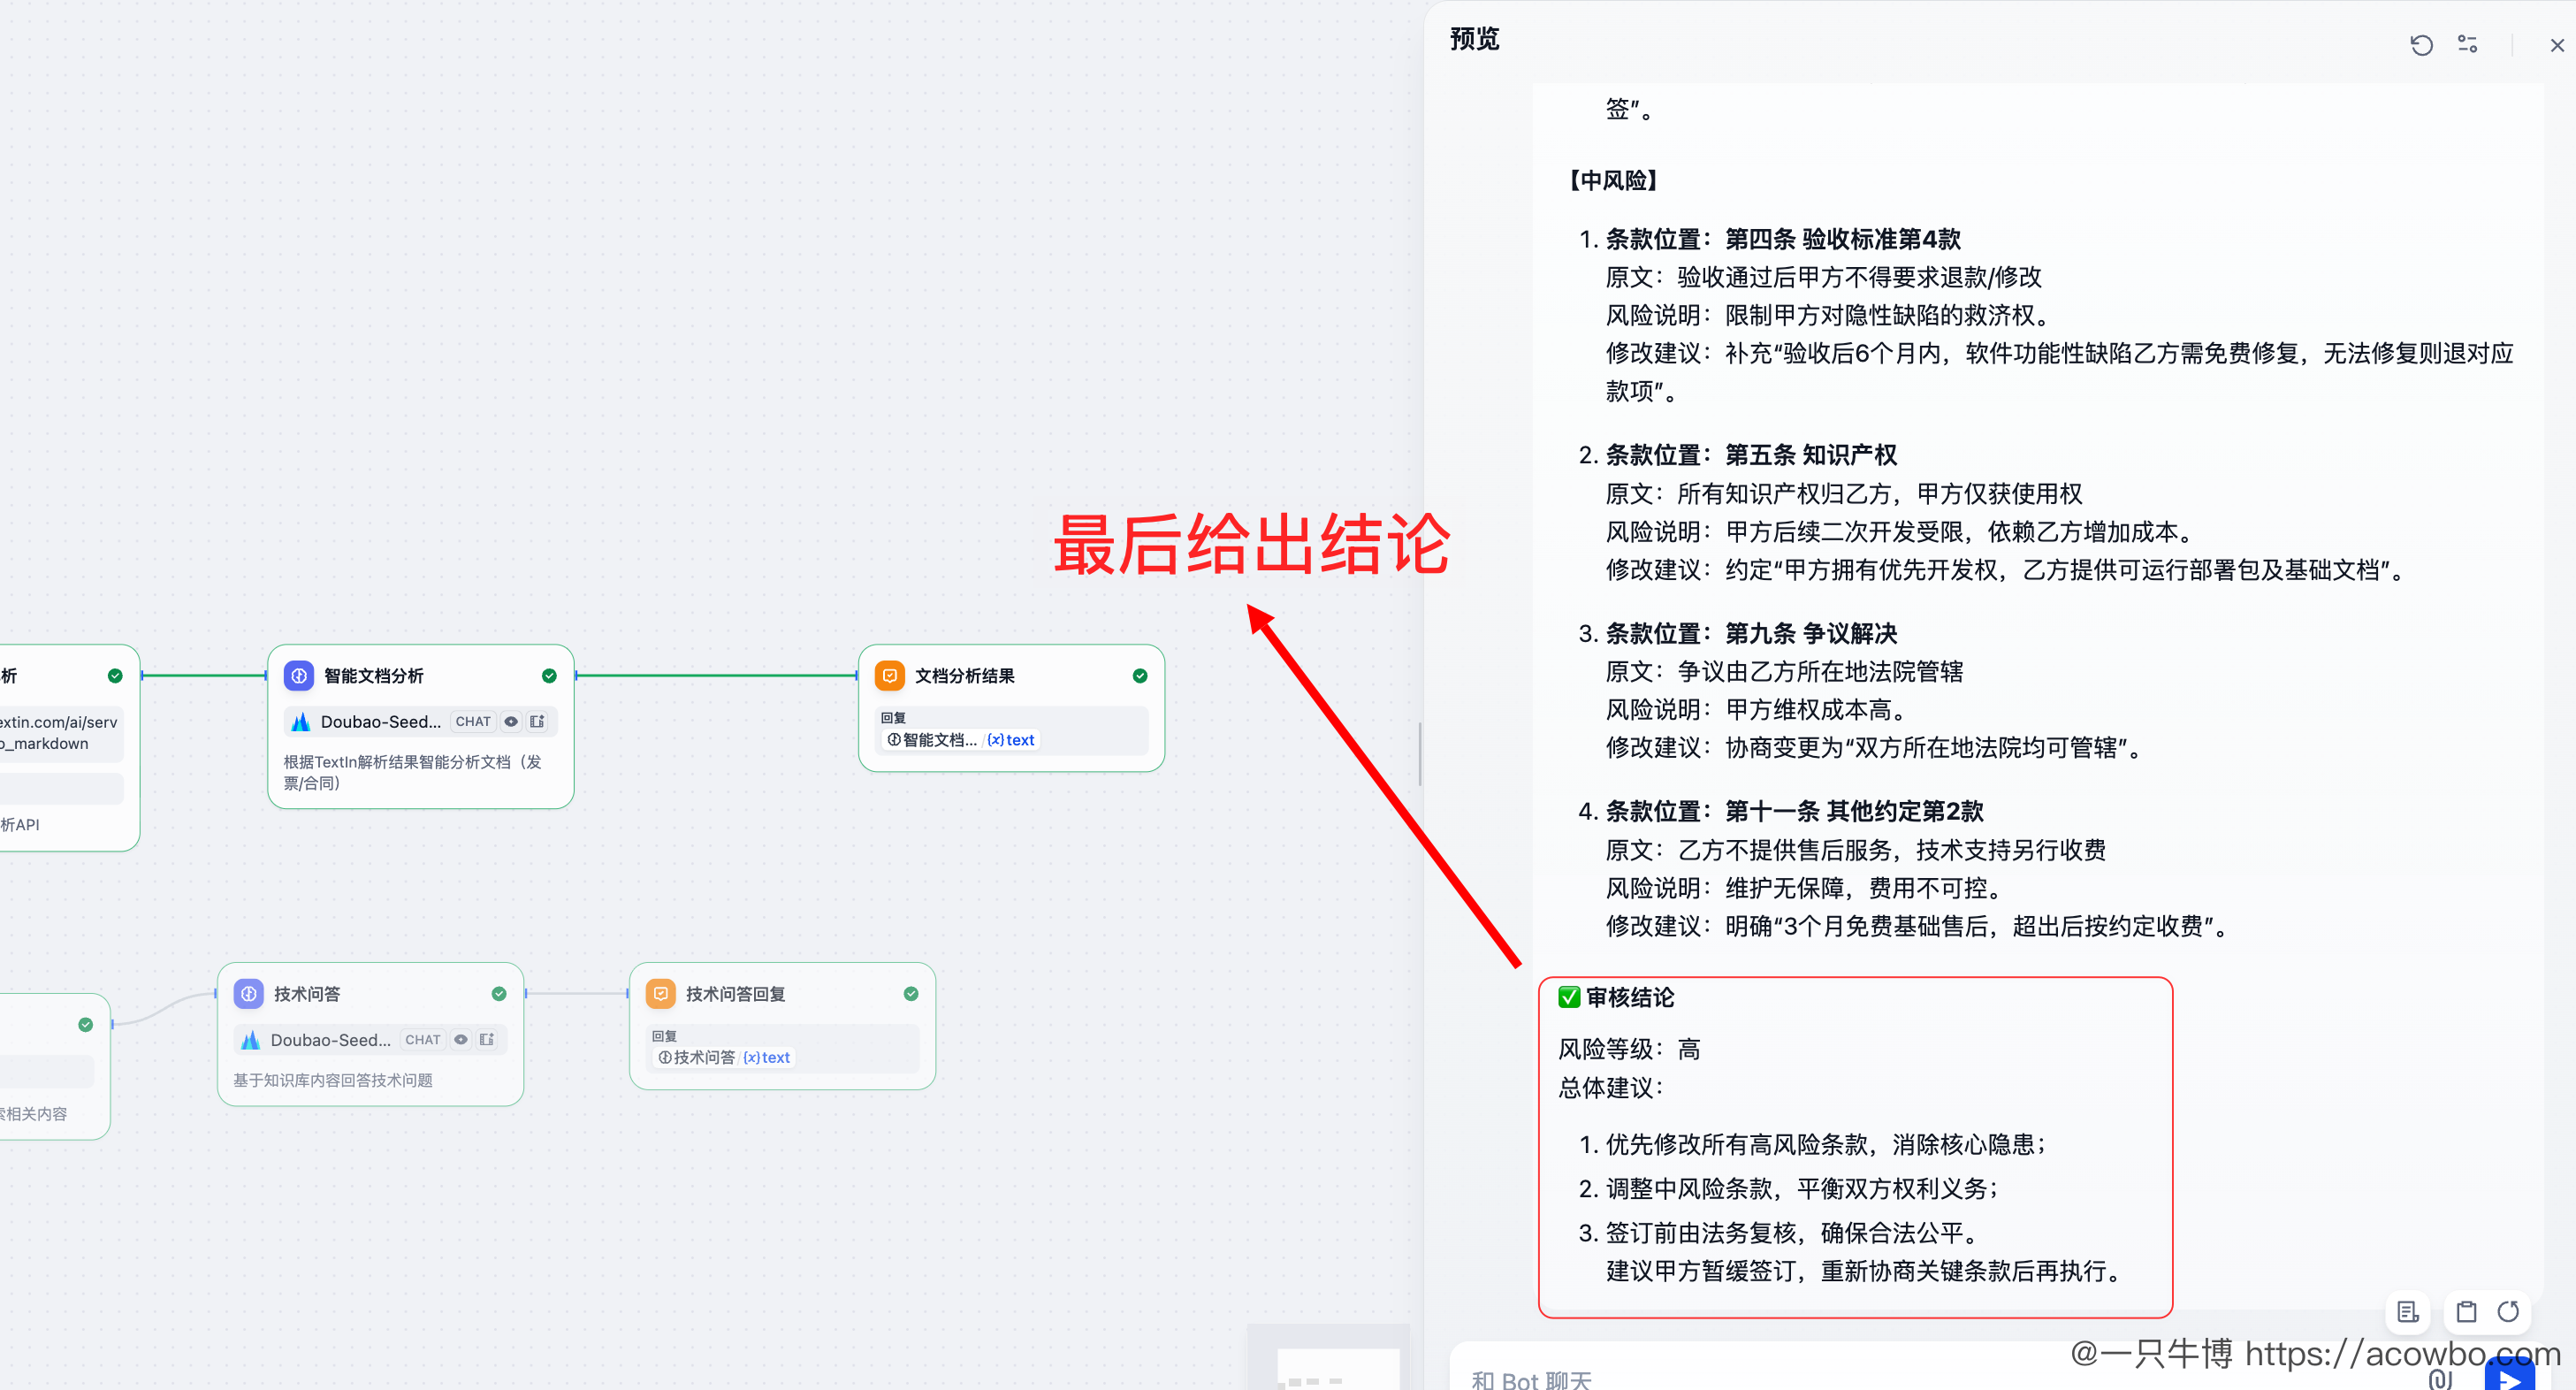Click the text variable chip in 技术问答回复
2576x1390 pixels.
tap(767, 1057)
